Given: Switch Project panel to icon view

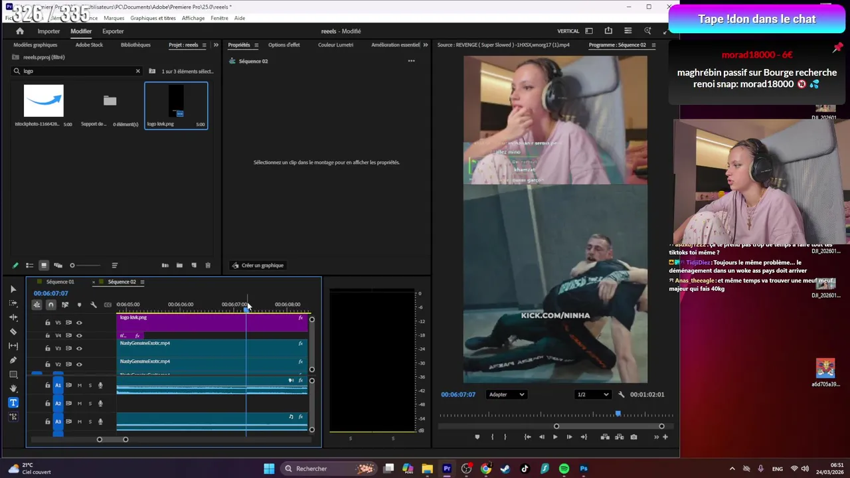Looking at the screenshot, I should [44, 266].
